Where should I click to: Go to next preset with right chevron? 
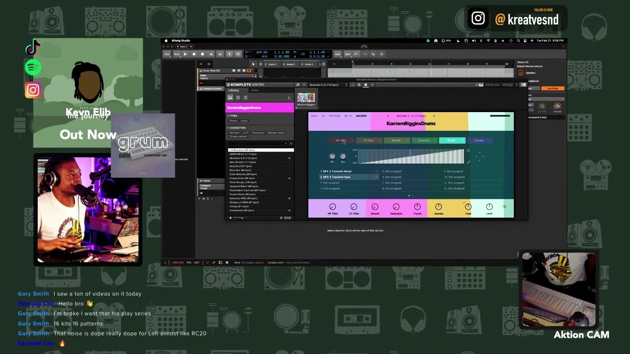pyautogui.click(x=434, y=116)
